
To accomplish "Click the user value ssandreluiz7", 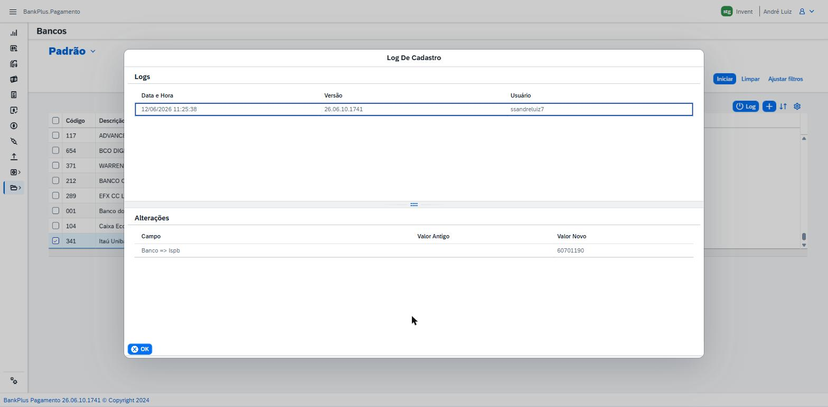I will click(x=527, y=110).
